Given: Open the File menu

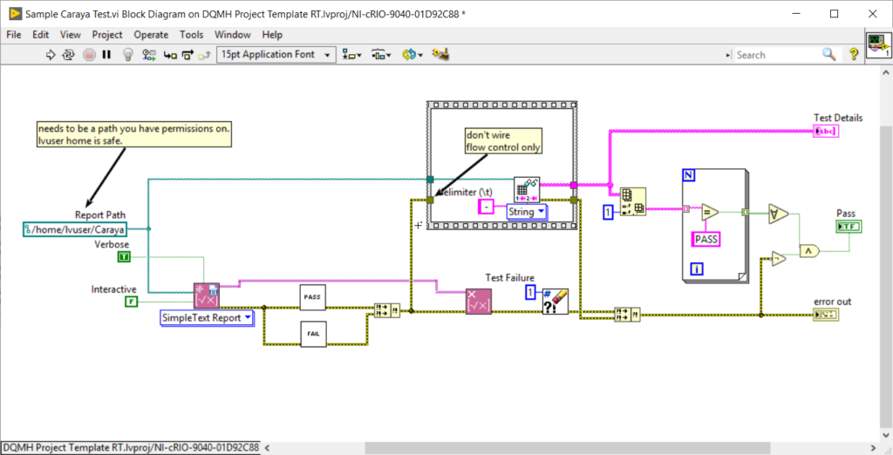Looking at the screenshot, I should [14, 35].
